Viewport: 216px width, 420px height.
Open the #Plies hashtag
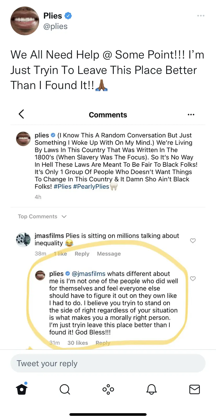click(63, 186)
